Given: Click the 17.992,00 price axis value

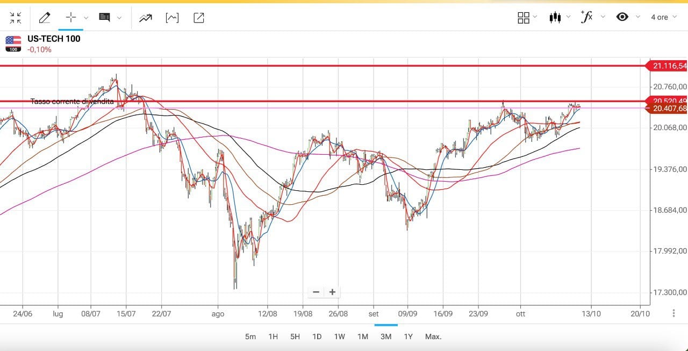Looking at the screenshot, I should (670, 251).
